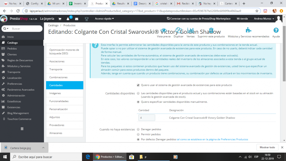Screen dimensions: 286x161
Task: Open the Ventas chart icon
Action: click(190, 30)
